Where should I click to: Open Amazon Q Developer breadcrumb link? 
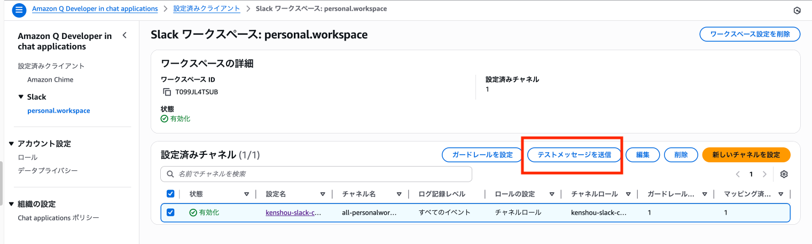pyautogui.click(x=95, y=9)
